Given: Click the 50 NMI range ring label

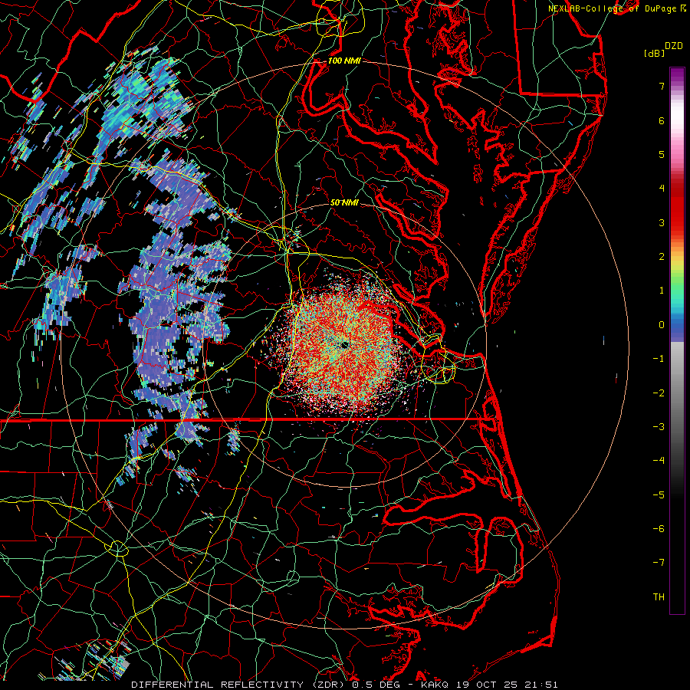Looking at the screenshot, I should pos(344,202).
